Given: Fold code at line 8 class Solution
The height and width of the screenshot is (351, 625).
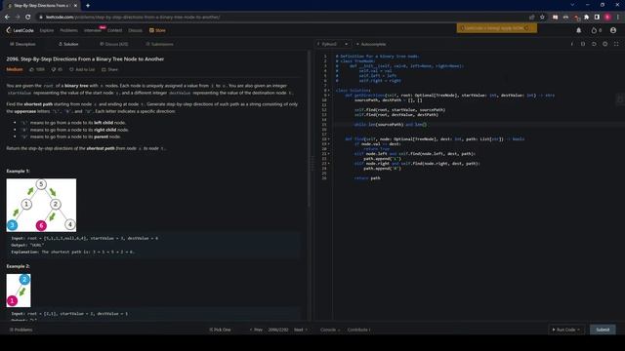Looking at the screenshot, I should pyautogui.click(x=329, y=91).
